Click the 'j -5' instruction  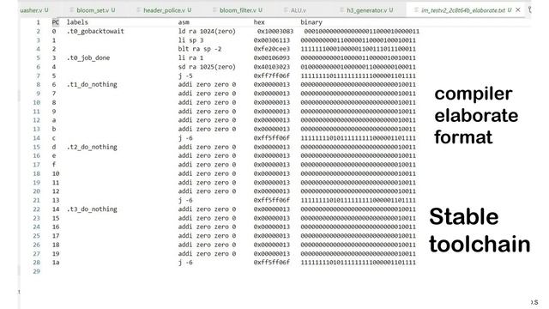coord(185,76)
